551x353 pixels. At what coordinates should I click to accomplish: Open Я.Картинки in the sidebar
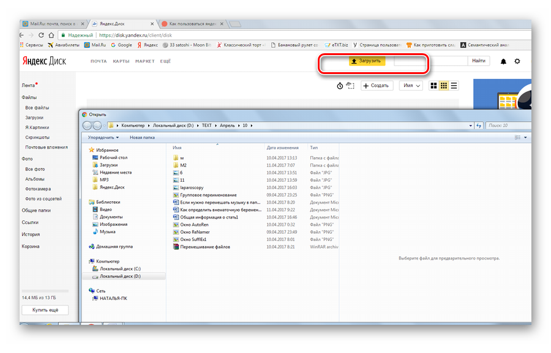coord(37,127)
